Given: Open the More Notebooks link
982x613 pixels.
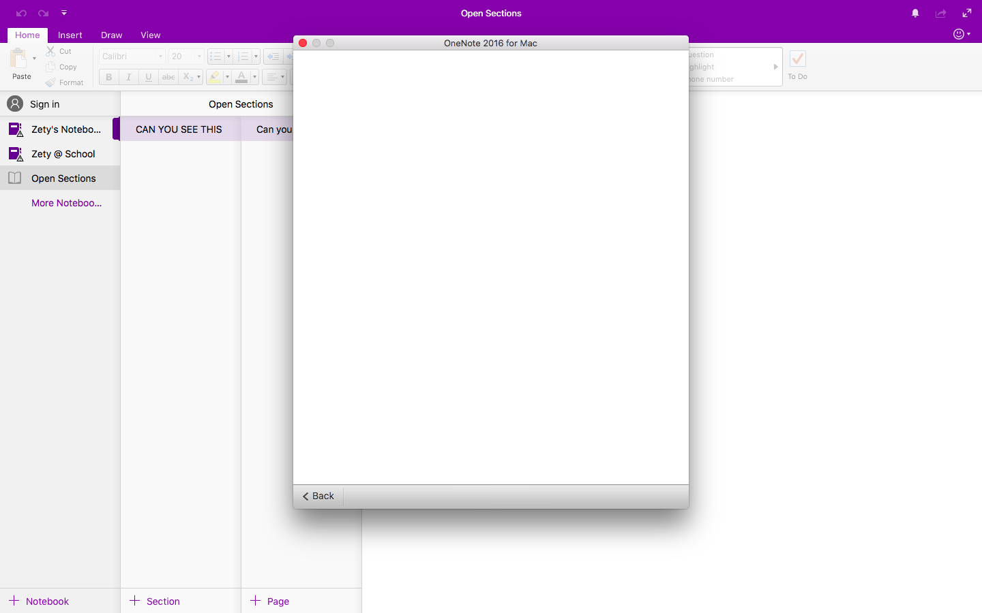Looking at the screenshot, I should (x=66, y=203).
